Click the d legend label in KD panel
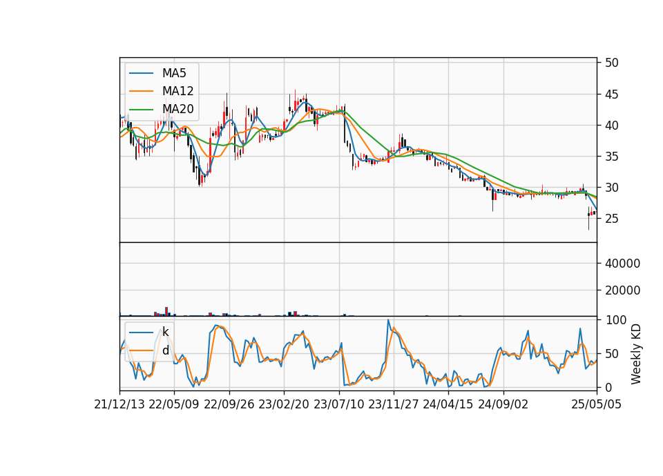The image size is (663, 476). [x=165, y=350]
